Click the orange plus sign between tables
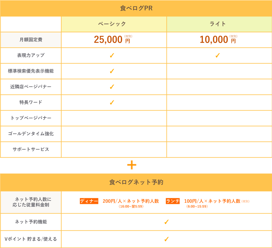272x248 pixels. coord(132,165)
